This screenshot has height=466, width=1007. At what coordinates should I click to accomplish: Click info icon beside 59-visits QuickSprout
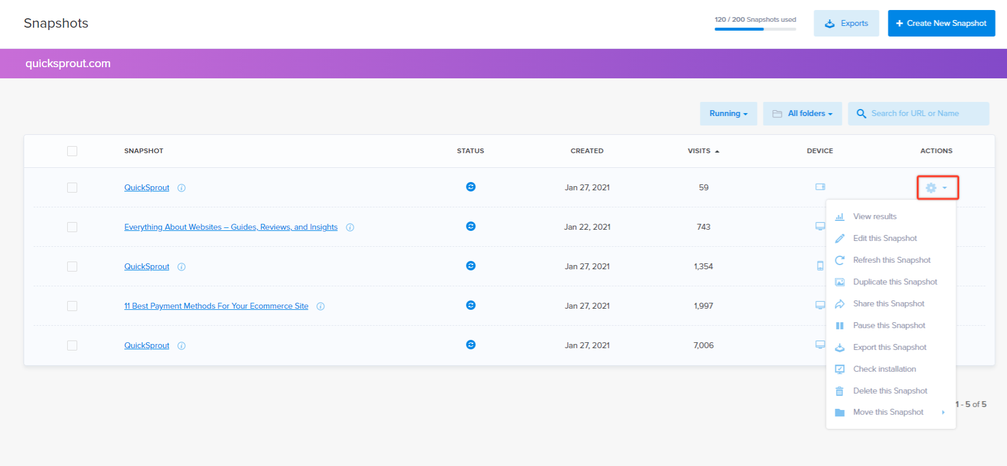181,188
